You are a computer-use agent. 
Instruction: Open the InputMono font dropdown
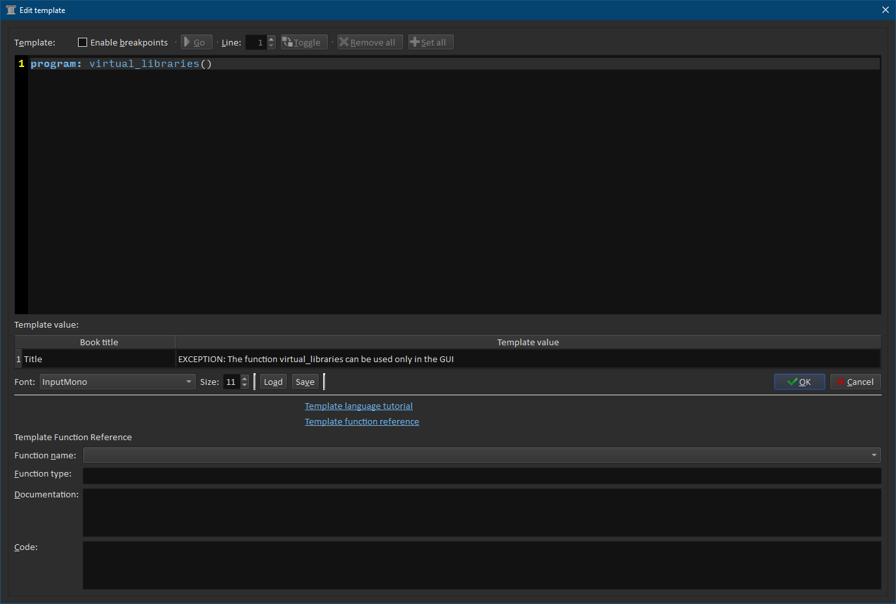coord(118,382)
